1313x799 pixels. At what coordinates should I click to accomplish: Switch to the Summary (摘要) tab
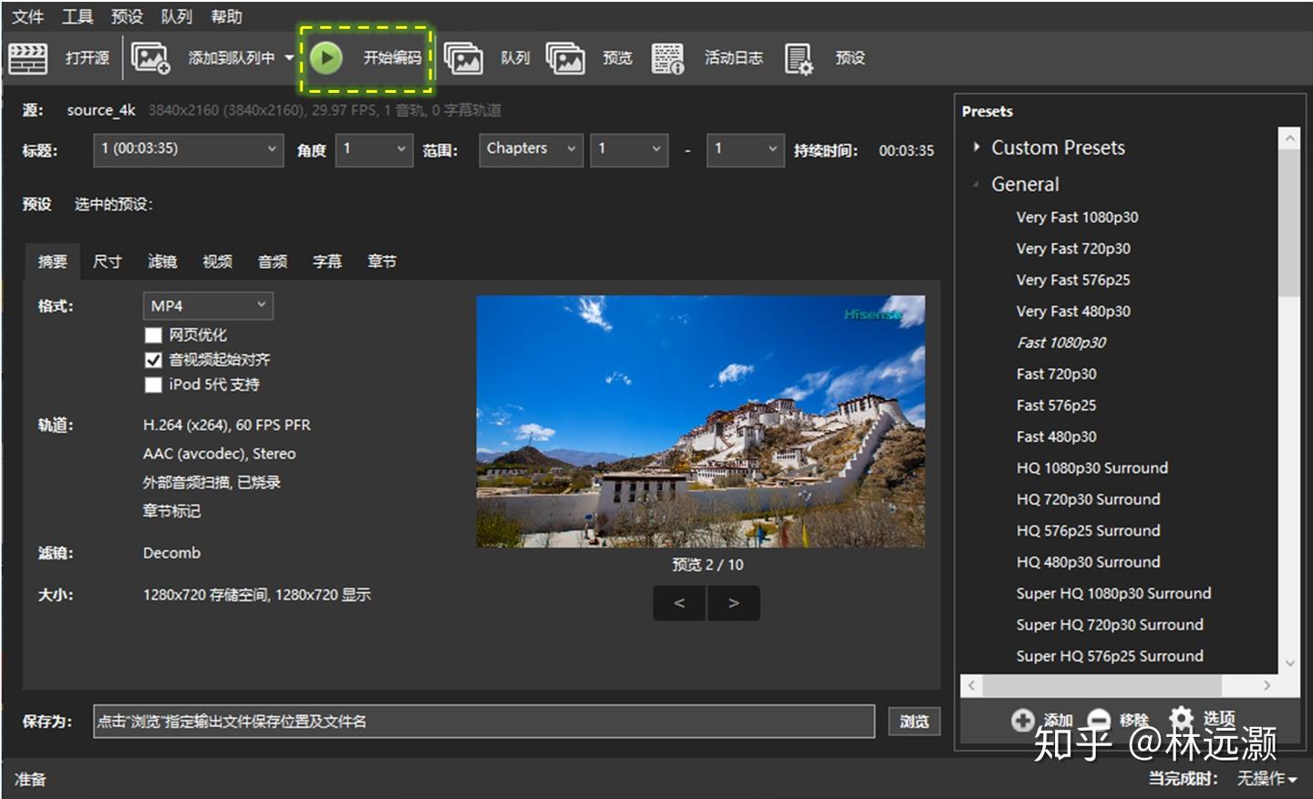(53, 261)
